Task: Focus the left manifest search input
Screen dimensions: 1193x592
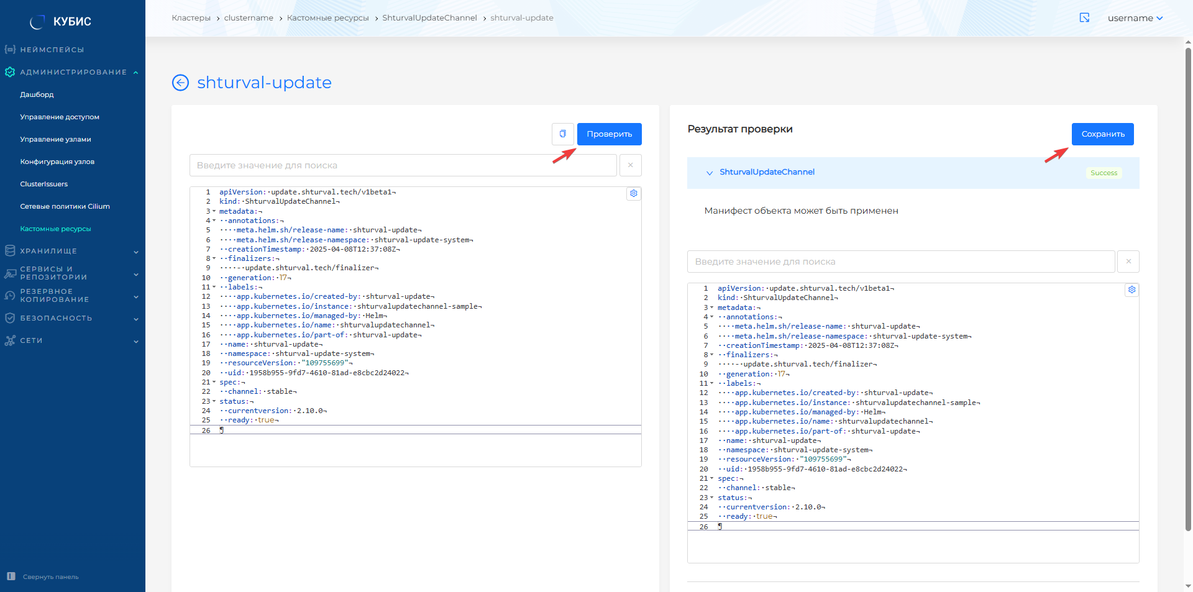Action: pos(403,165)
